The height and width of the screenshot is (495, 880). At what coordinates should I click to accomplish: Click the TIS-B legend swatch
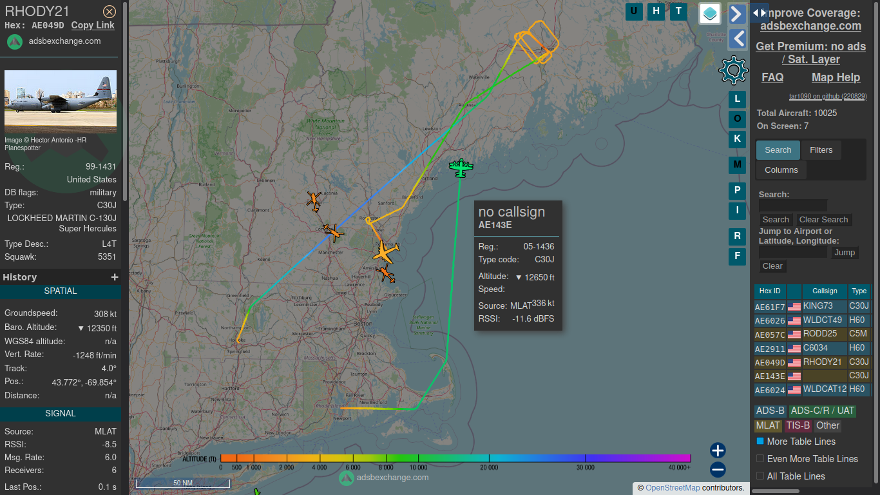[798, 425]
